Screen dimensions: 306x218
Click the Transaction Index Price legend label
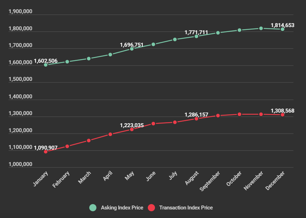click(186, 208)
